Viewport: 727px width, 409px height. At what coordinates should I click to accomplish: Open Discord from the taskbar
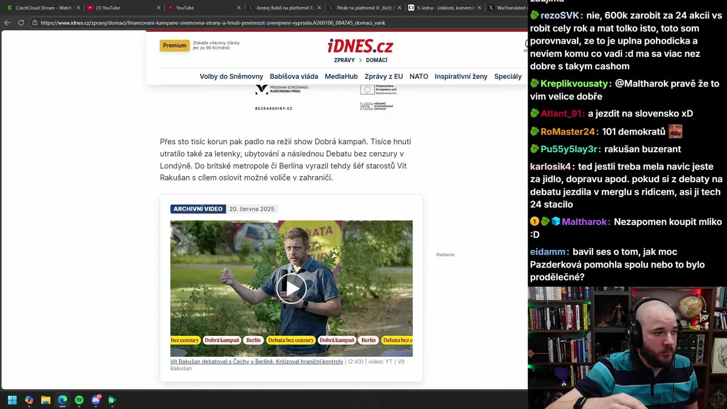tap(96, 400)
